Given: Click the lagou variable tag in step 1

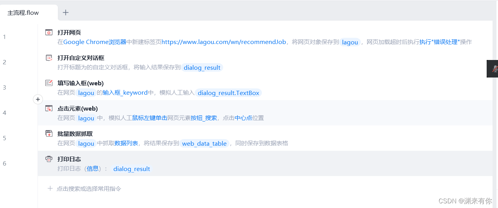Looking at the screenshot, I should [x=350, y=42].
